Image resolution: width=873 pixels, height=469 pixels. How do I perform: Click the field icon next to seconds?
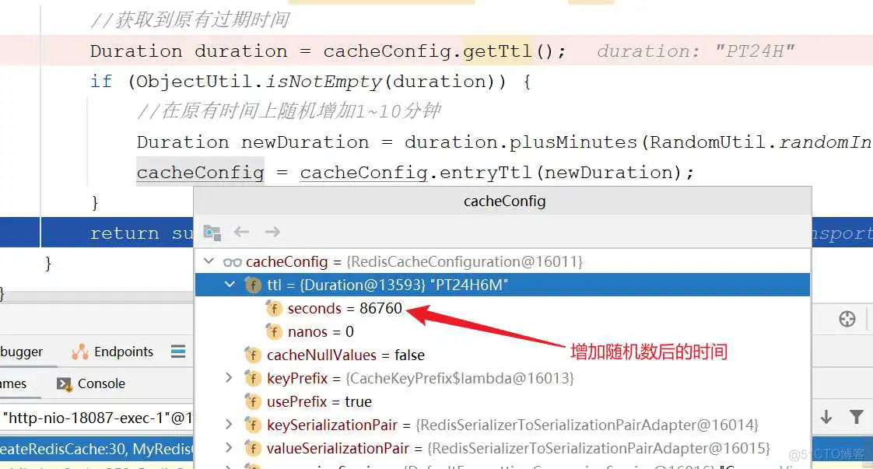[x=274, y=309]
